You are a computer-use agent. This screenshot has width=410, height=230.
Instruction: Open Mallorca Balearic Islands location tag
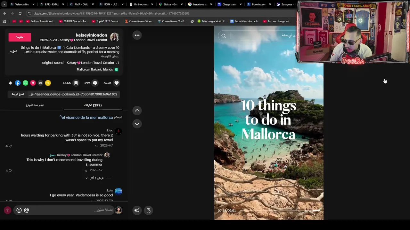point(97,70)
